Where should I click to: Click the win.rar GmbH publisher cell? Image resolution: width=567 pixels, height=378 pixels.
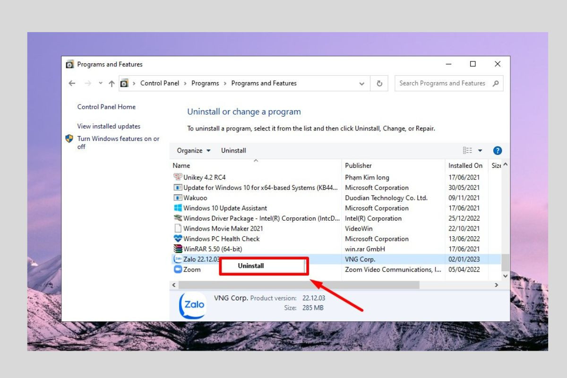pyautogui.click(x=365, y=249)
